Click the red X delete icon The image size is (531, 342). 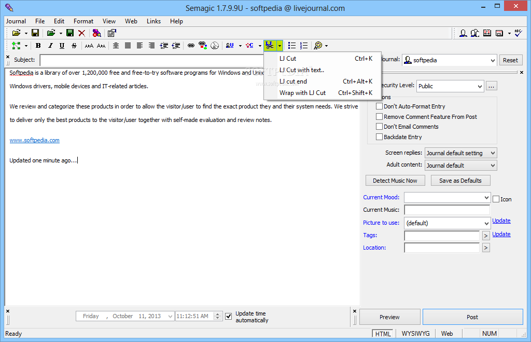(x=81, y=33)
